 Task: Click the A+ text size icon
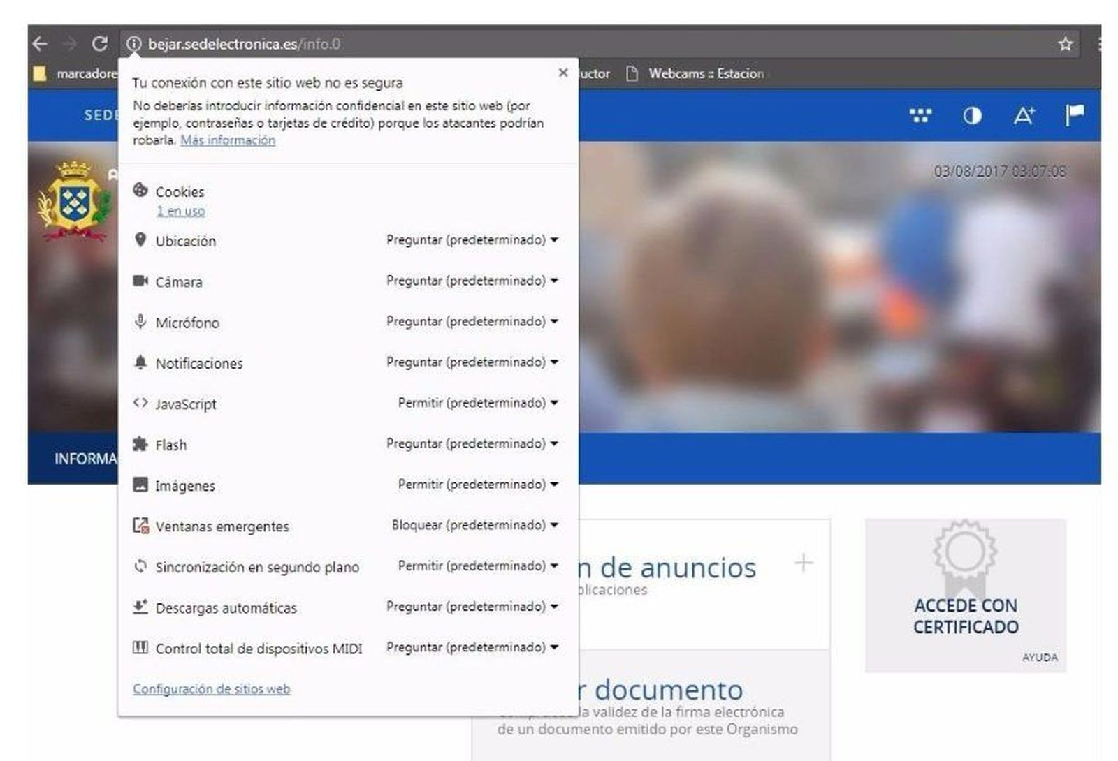point(1025,116)
